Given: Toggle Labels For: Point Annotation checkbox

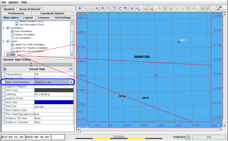Looking at the screenshot, I should tap(12, 45).
